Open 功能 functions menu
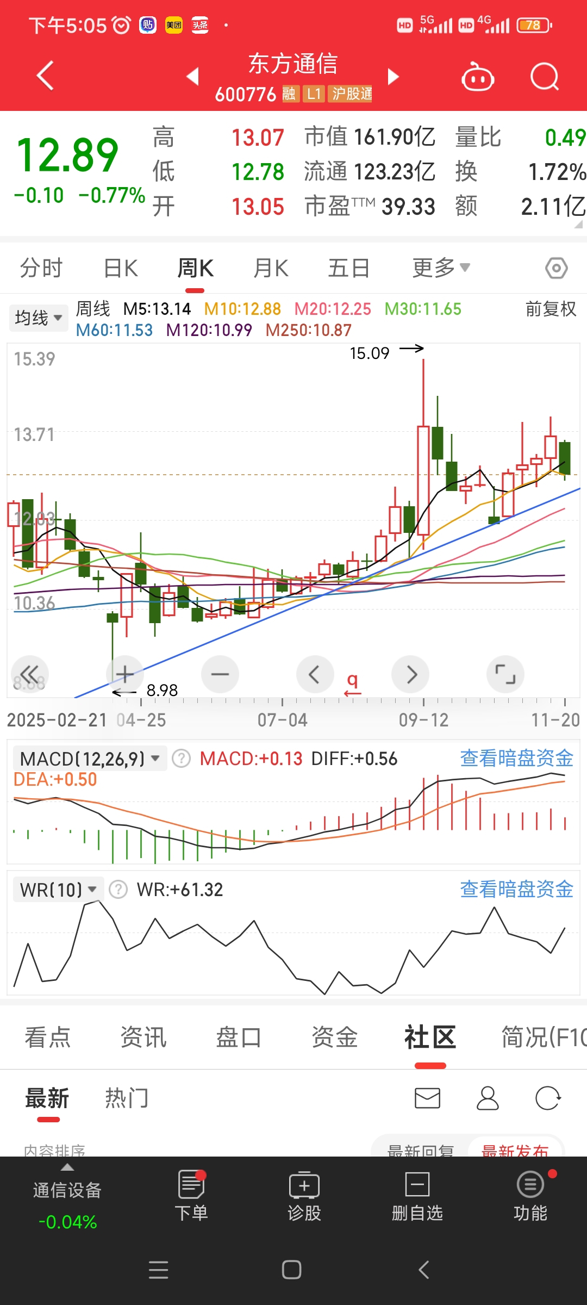Viewport: 587px width, 1305px height. (x=530, y=1195)
